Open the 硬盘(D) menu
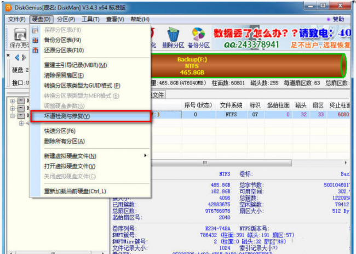Image resolution: width=356 pixels, height=254 pixels. click(x=41, y=19)
